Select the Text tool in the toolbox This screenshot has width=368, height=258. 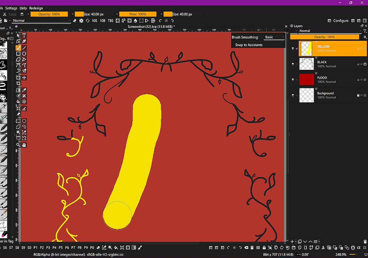[24, 35]
